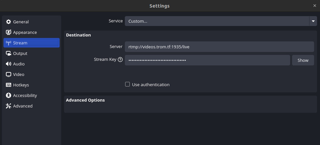Click the Advanced Options section heading

85,100
